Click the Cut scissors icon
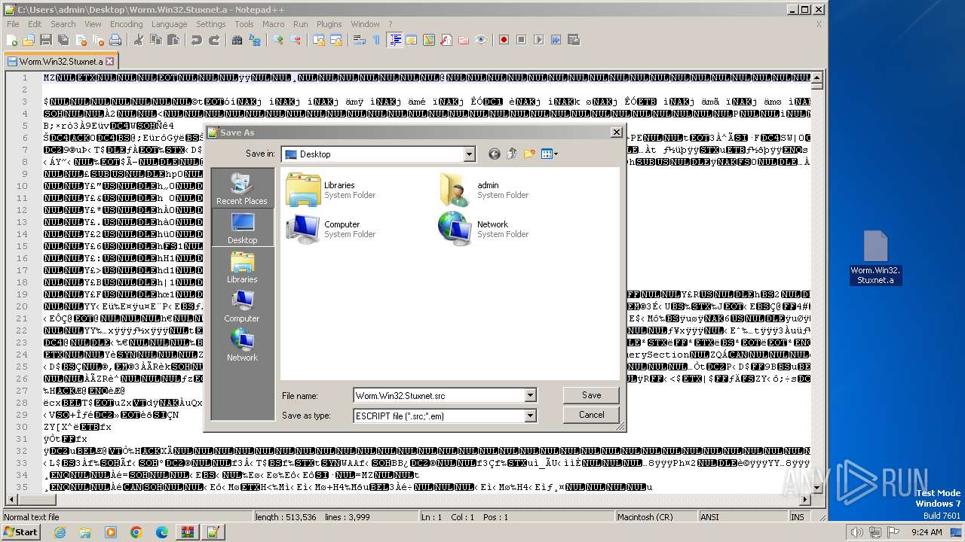This screenshot has width=965, height=542. 139,40
